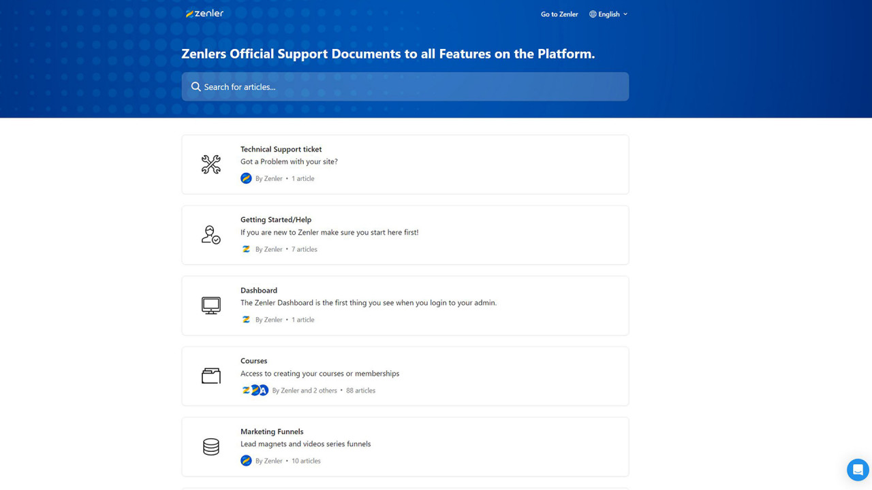The image size is (872, 490).
Task: Click the Zenler Dashboard description text
Action: pos(369,303)
